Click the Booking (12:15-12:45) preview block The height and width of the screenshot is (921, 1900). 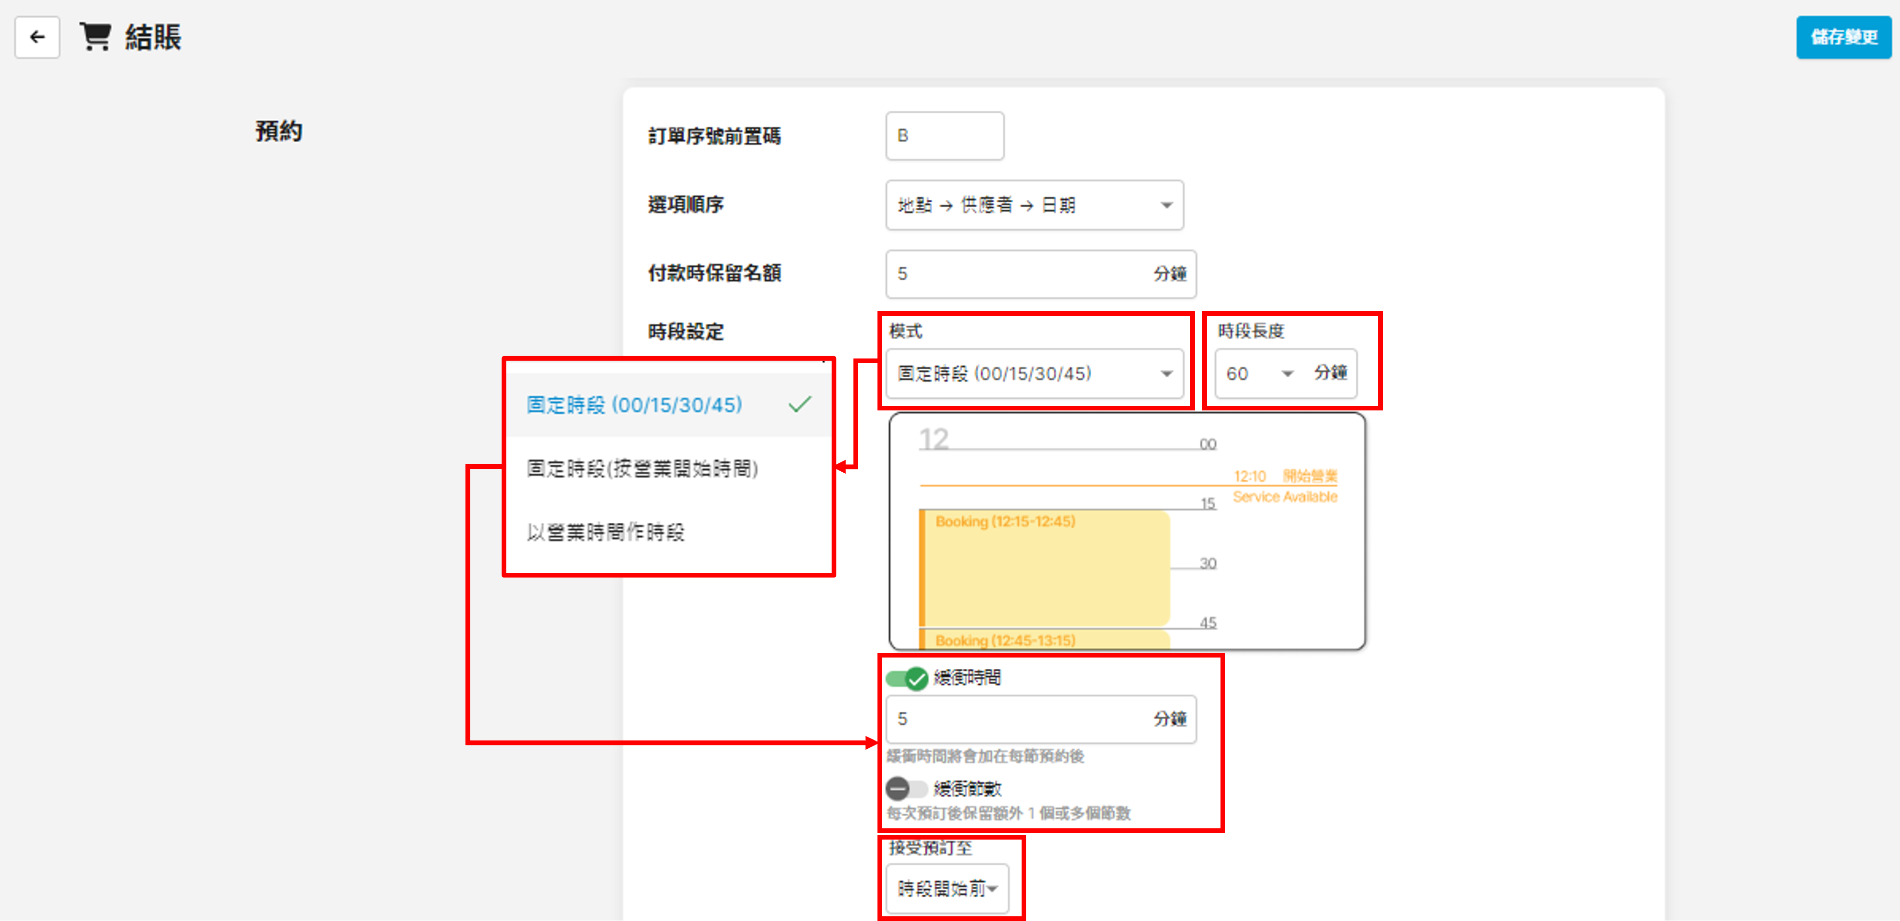1044,568
